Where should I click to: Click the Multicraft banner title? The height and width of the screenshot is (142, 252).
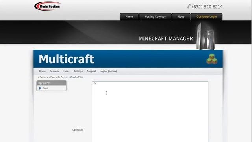tap(67, 59)
